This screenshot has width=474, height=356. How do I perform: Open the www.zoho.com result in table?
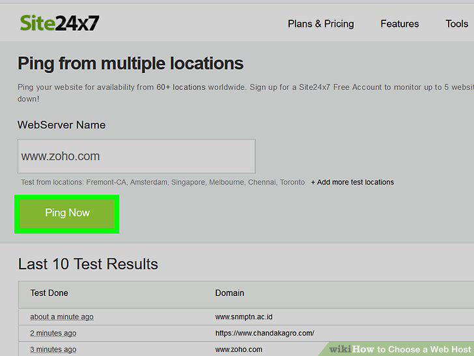click(x=238, y=349)
